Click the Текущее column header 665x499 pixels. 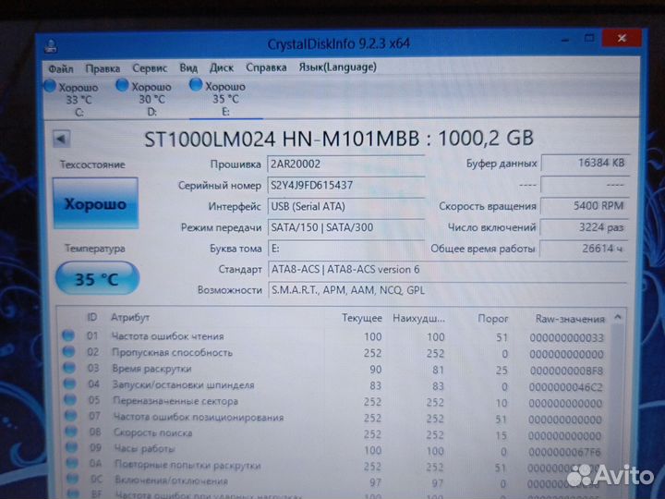(362, 318)
